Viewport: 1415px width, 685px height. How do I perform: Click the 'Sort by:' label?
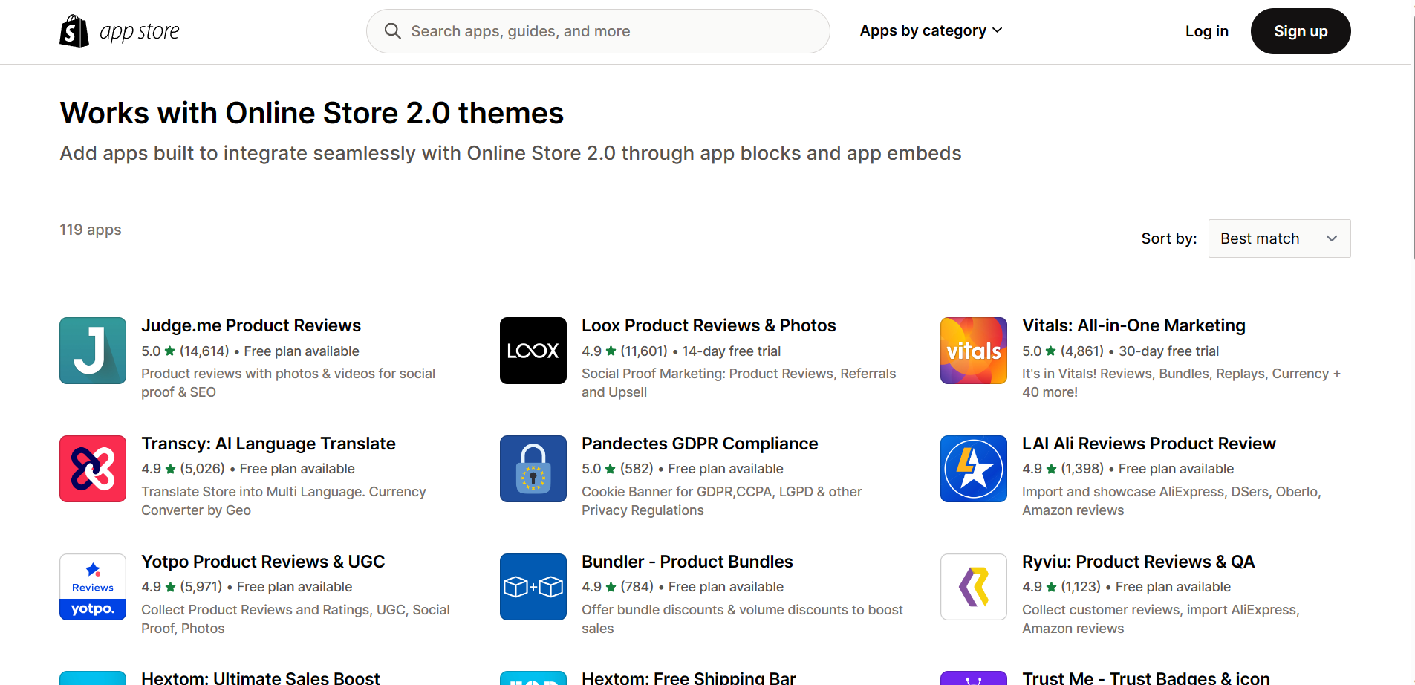click(x=1169, y=238)
